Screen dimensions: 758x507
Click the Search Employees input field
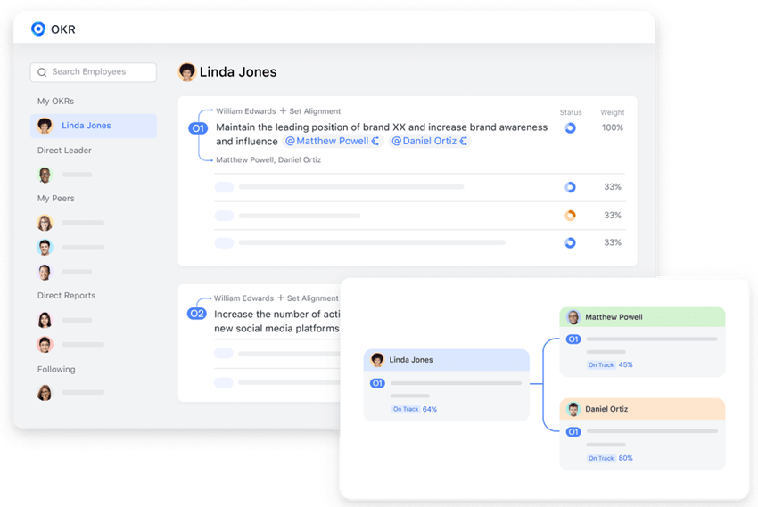tap(94, 72)
